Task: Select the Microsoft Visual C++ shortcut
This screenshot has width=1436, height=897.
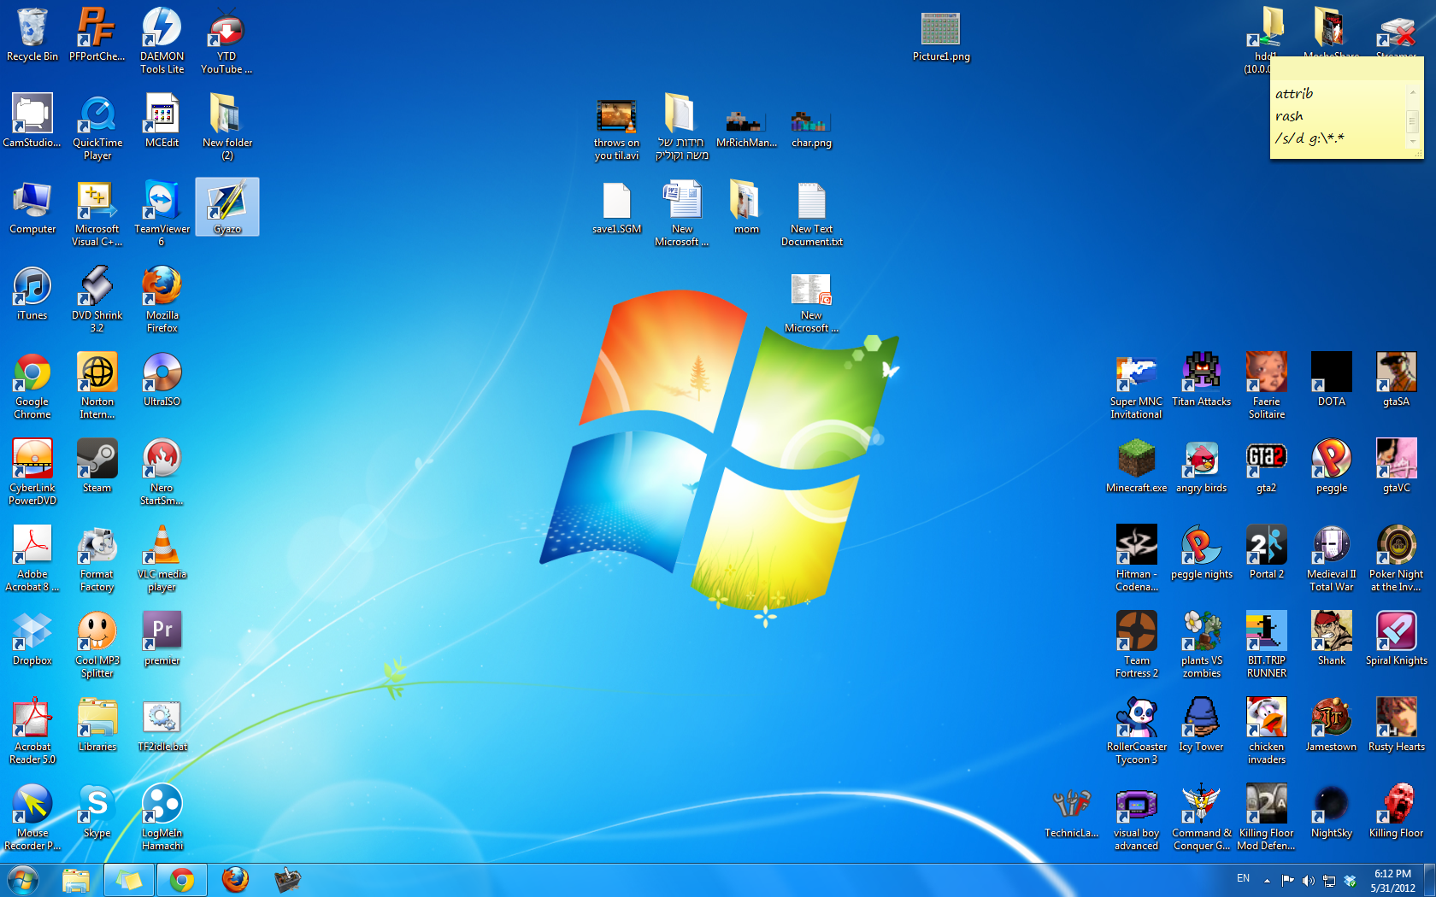Action: pyautogui.click(x=97, y=214)
